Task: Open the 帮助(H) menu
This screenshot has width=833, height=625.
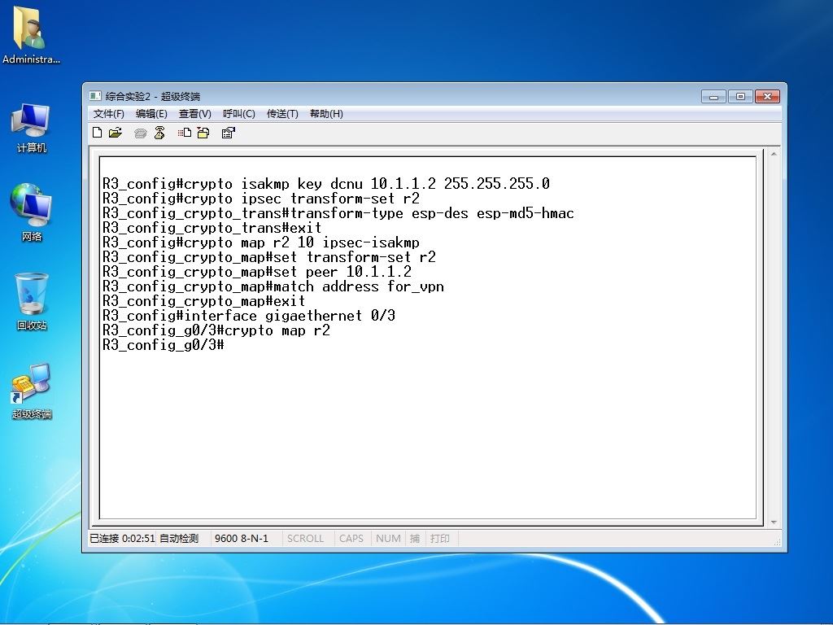Action: click(x=326, y=114)
